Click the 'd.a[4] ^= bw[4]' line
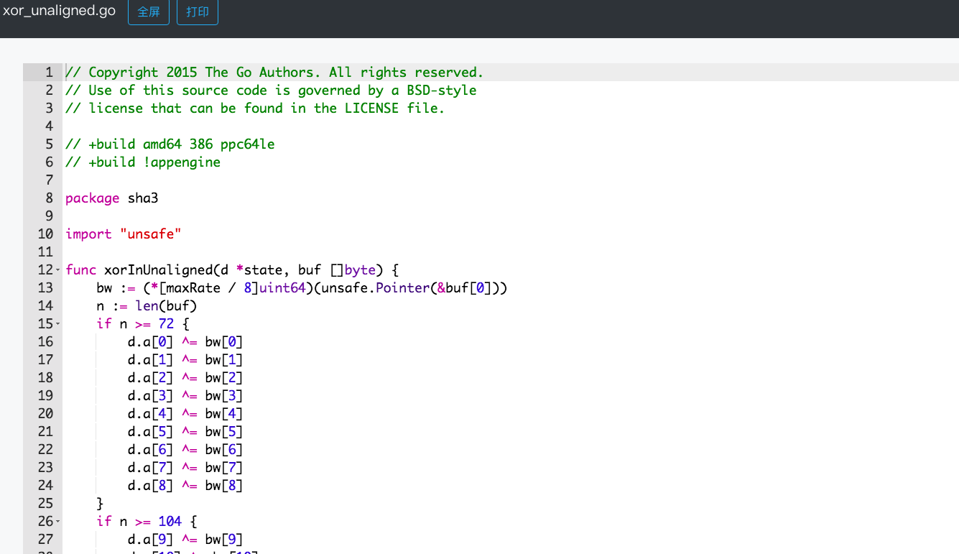This screenshot has width=959, height=554. click(185, 414)
